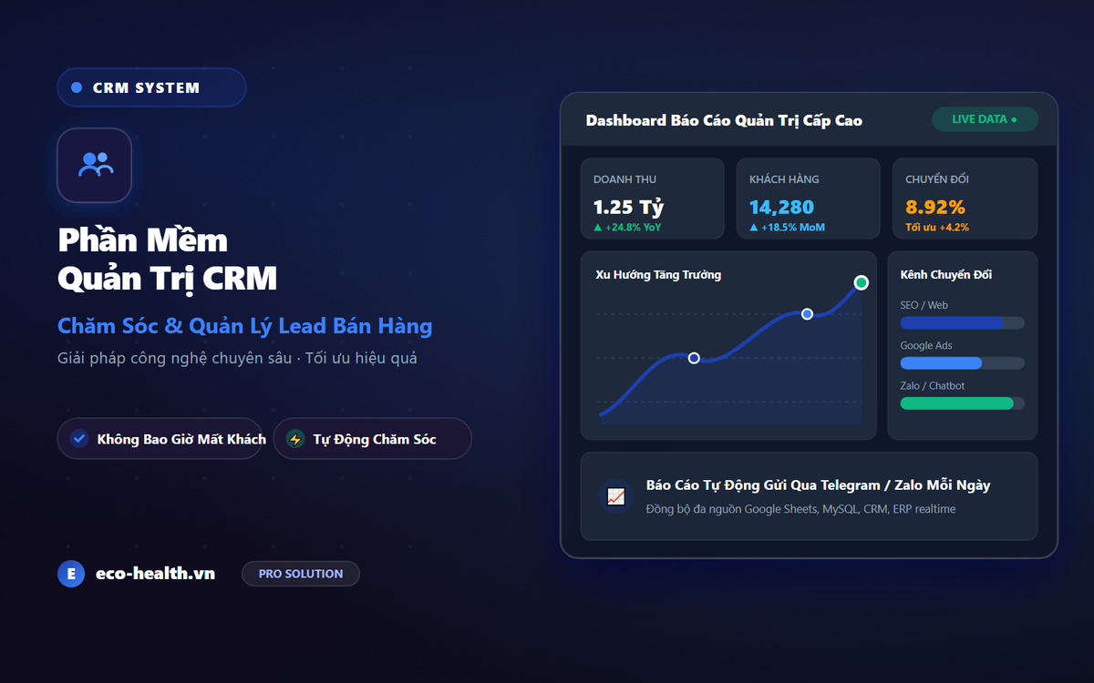The height and width of the screenshot is (683, 1094).
Task: Click the +24.8% YoY growth indicator
Action: coord(627,228)
